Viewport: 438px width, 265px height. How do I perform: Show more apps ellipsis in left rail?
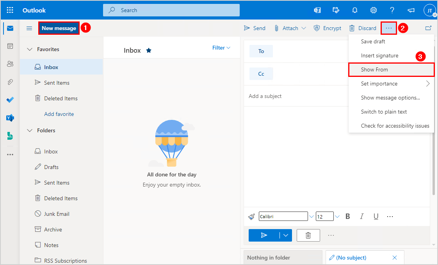pos(10,155)
